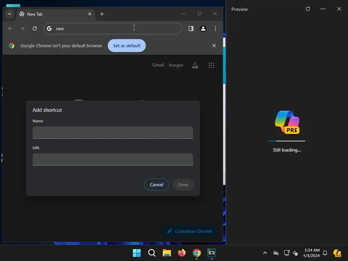Click Chrome icon in taskbar

[x=197, y=253]
